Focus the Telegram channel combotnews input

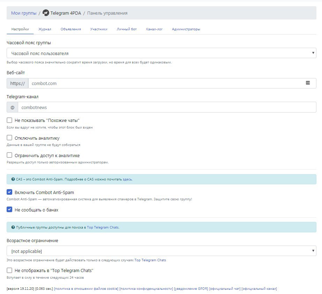tap(167, 107)
